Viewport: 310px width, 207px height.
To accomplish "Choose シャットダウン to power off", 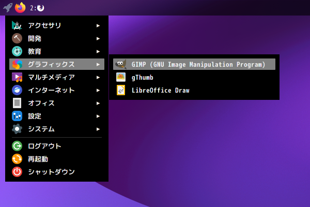I will coord(57,172).
